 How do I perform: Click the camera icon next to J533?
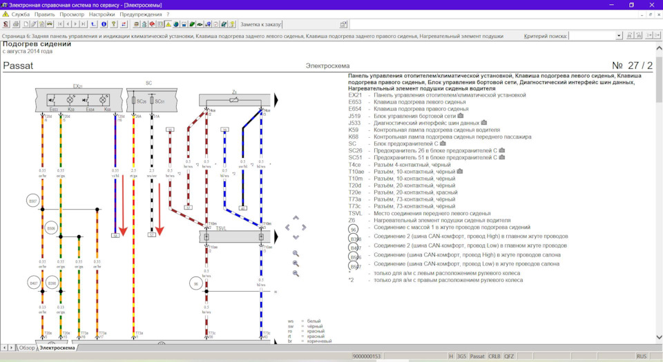(483, 123)
